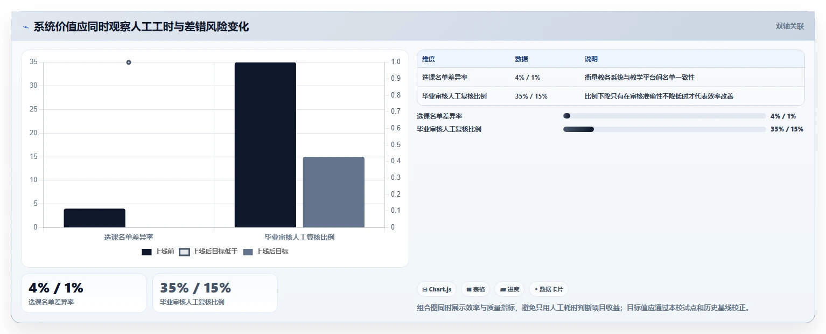The image size is (826, 334).
Task: Click the Chart.js tag chip
Action: (x=437, y=289)
